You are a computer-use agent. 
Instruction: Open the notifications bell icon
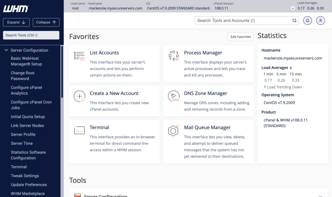click(307, 21)
